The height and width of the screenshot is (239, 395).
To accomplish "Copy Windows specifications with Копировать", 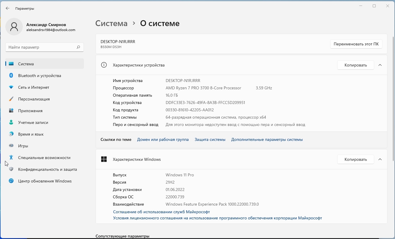I will click(x=355, y=159).
